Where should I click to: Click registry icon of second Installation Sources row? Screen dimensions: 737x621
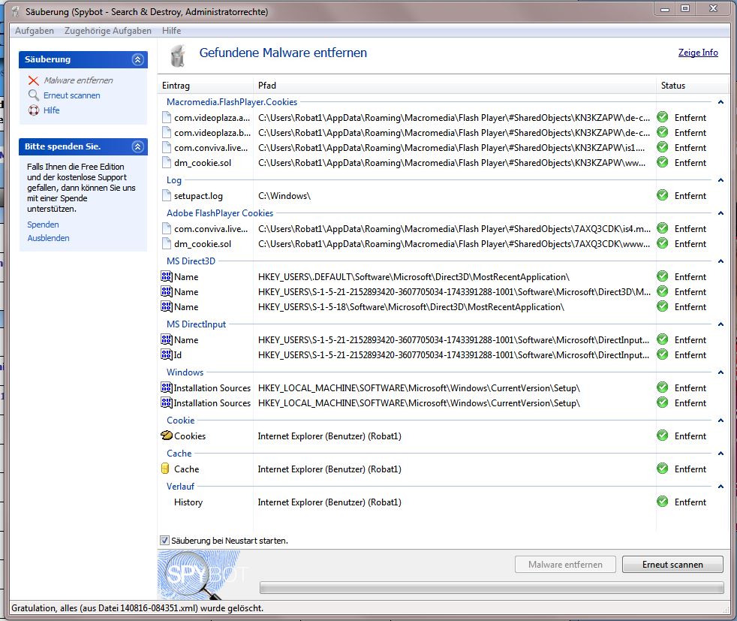point(167,403)
